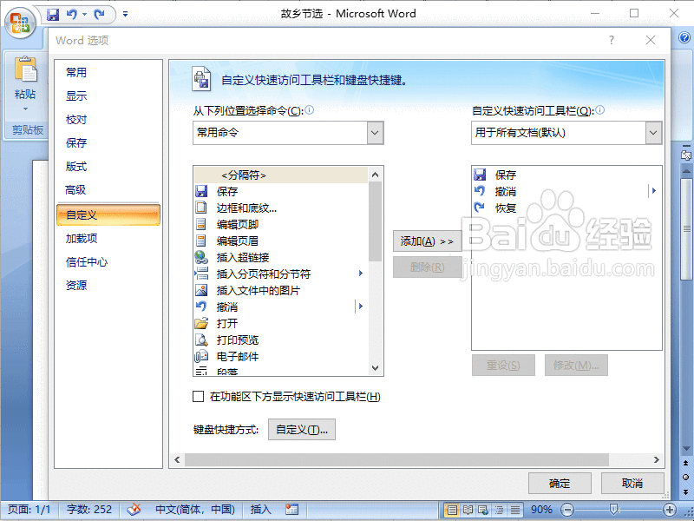Click 中文(简体, 中国) language indicator

coord(194,510)
